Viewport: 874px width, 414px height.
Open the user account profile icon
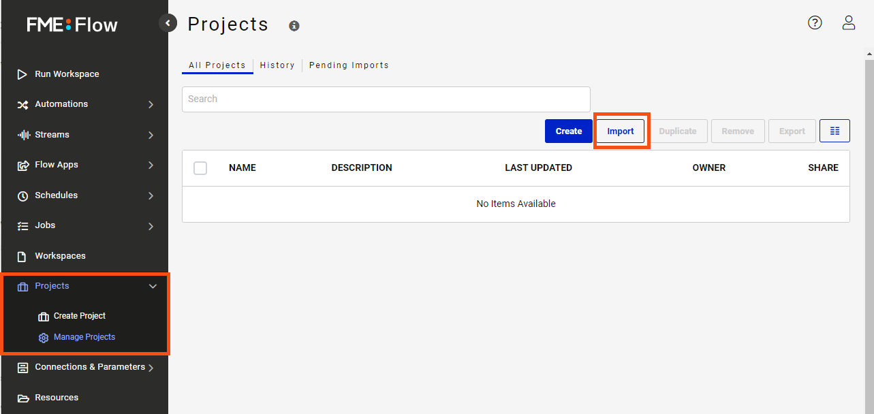pyautogui.click(x=849, y=22)
